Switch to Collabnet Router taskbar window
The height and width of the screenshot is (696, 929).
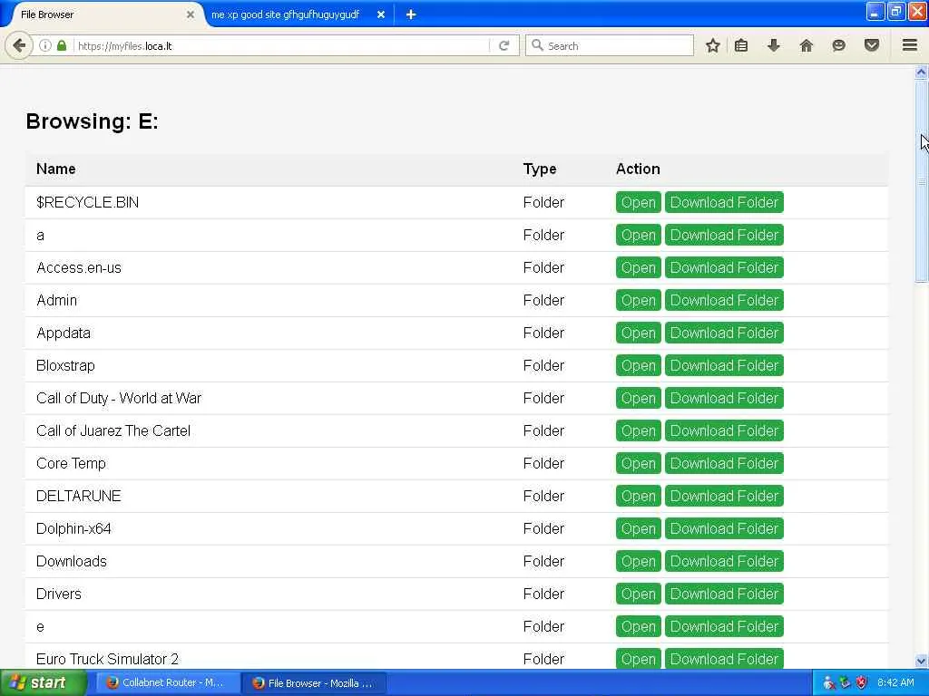(166, 682)
